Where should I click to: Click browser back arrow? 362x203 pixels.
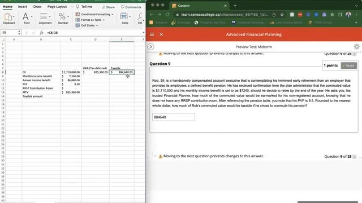tap(151, 15)
